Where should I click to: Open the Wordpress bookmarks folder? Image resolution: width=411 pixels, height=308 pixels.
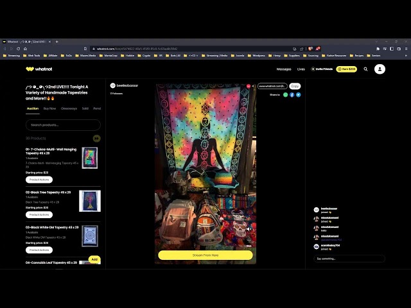click(256, 56)
